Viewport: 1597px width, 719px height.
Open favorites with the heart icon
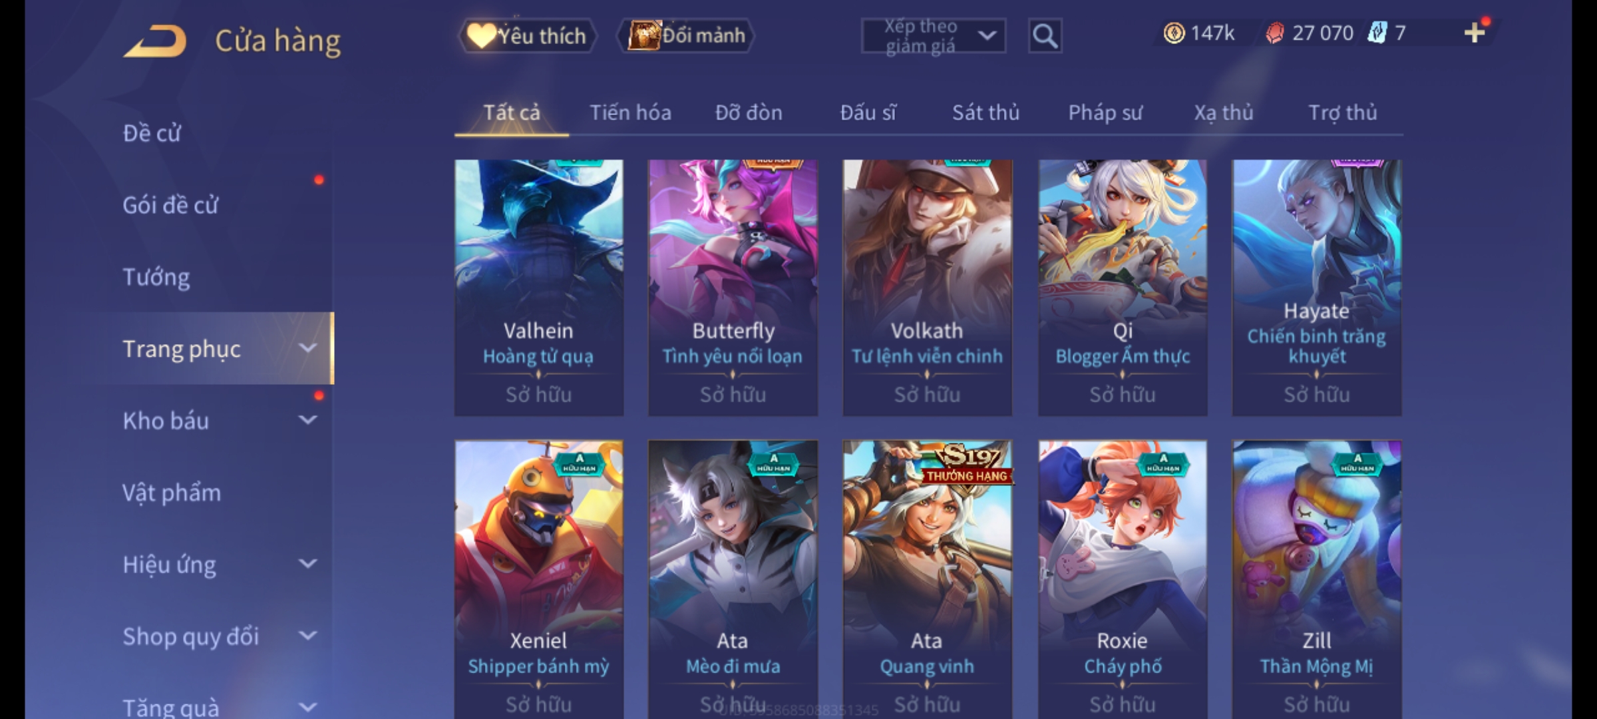coord(480,35)
